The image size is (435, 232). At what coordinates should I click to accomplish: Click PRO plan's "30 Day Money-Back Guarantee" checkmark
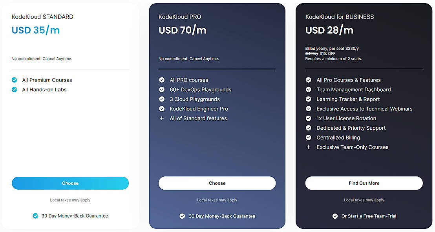pos(182,216)
